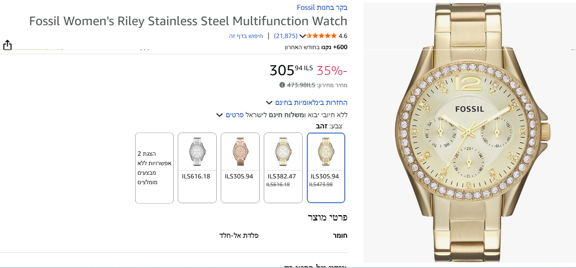
Task: Click the star rating icons
Action: 321,36
